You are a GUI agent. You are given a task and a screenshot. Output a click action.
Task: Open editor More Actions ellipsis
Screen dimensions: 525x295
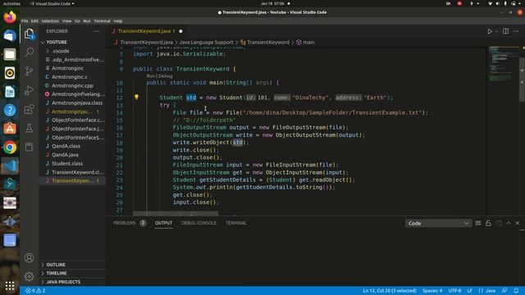coord(516,31)
